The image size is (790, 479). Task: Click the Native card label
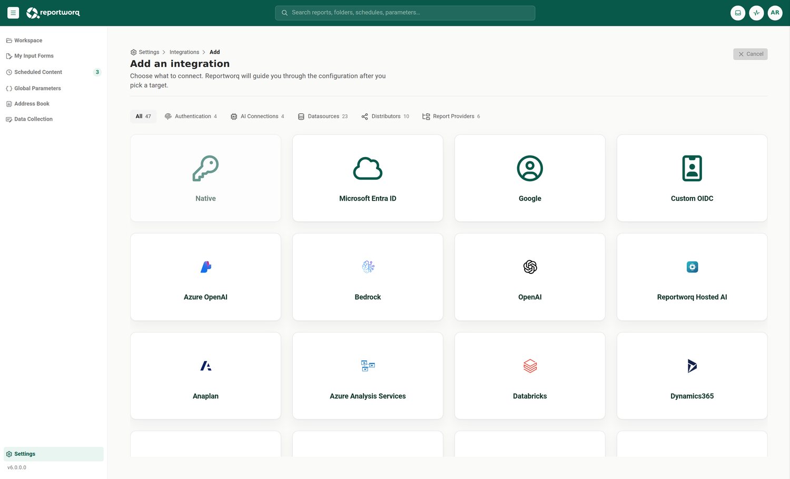(205, 199)
